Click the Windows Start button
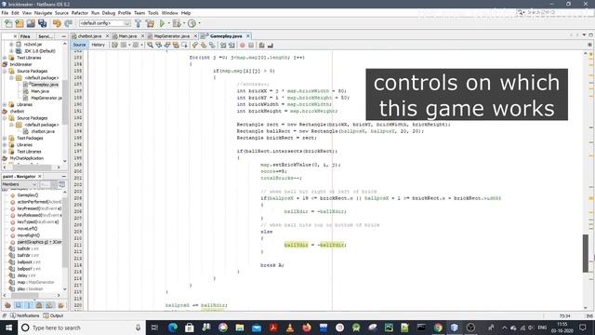The image size is (595, 335). pyautogui.click(x=8, y=328)
